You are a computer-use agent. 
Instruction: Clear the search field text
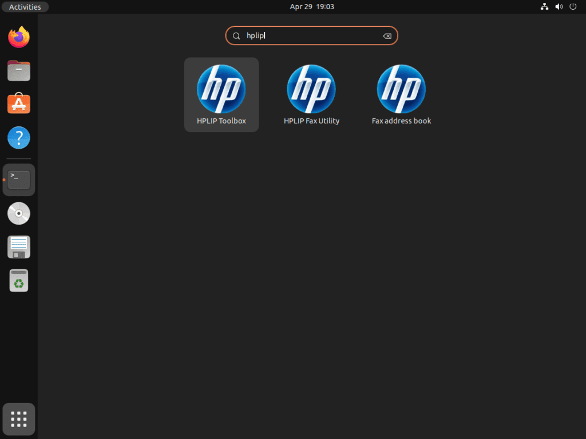pos(387,35)
